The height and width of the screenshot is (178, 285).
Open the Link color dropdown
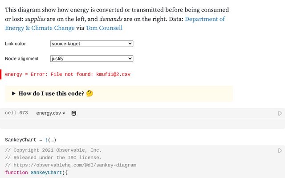92,44
